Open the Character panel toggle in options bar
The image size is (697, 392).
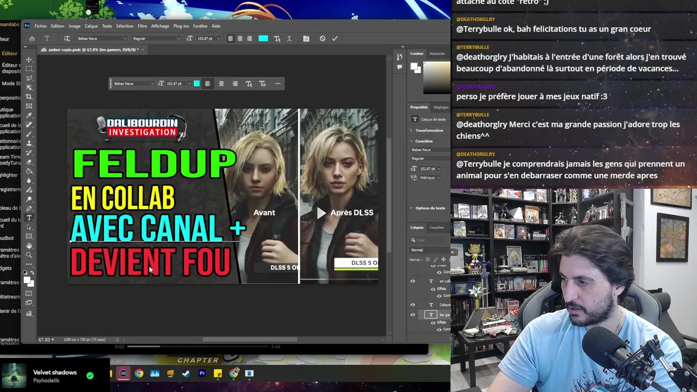(x=306, y=39)
